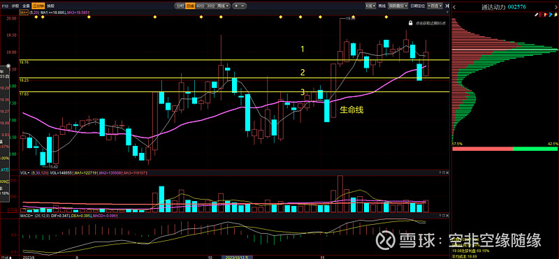This screenshot has width=559, height=259.
Task: Click the VOL parameters (5,30,120)
Action: (40, 173)
